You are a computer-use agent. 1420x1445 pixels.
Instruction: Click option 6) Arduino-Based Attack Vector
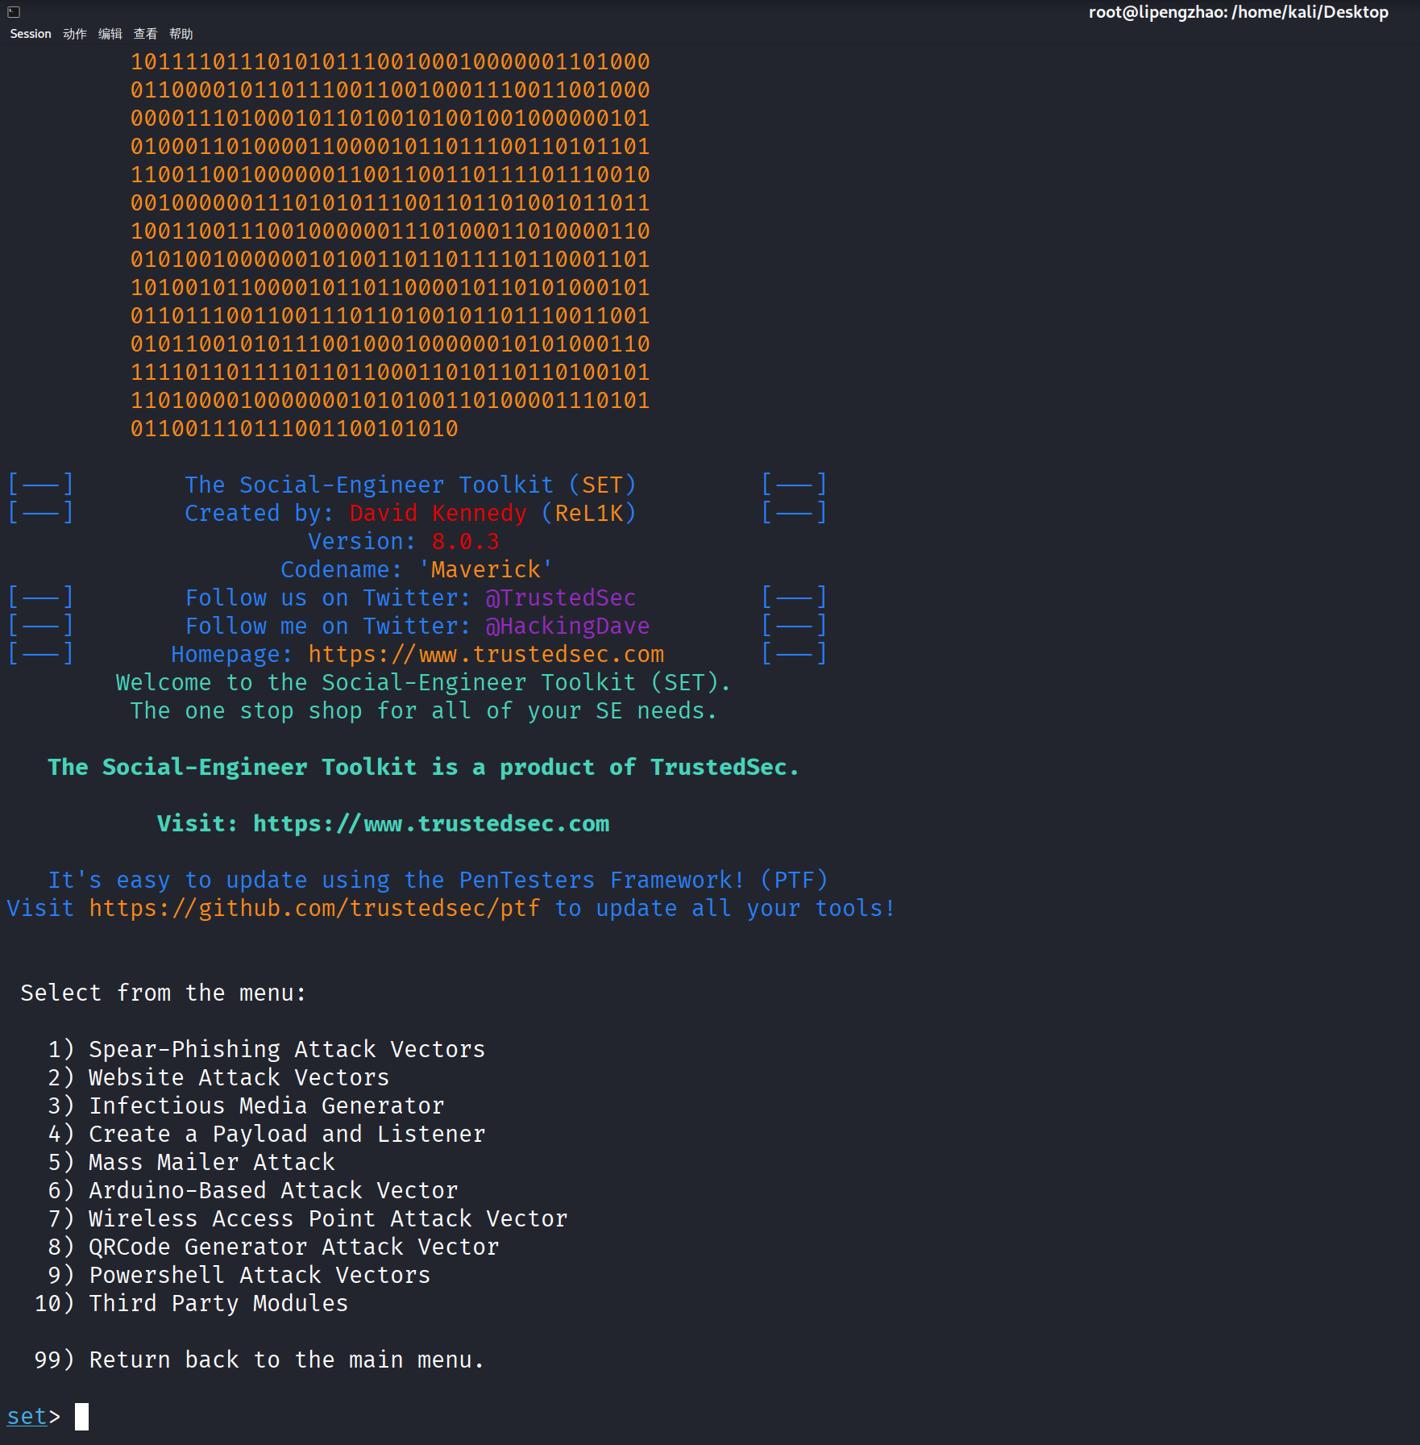click(253, 1190)
